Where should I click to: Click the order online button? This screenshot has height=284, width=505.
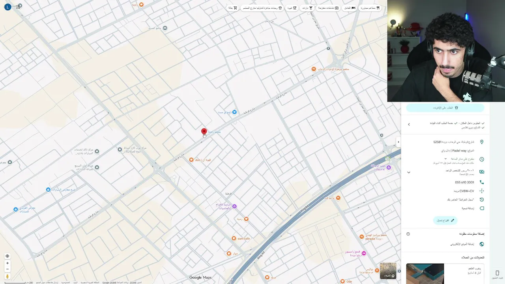pos(445,107)
